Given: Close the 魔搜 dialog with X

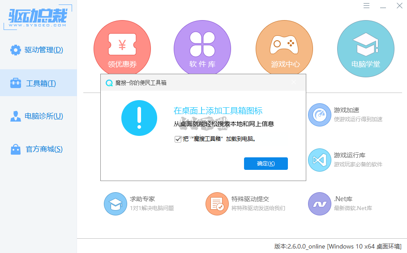Looking at the screenshot, I should point(294,83).
